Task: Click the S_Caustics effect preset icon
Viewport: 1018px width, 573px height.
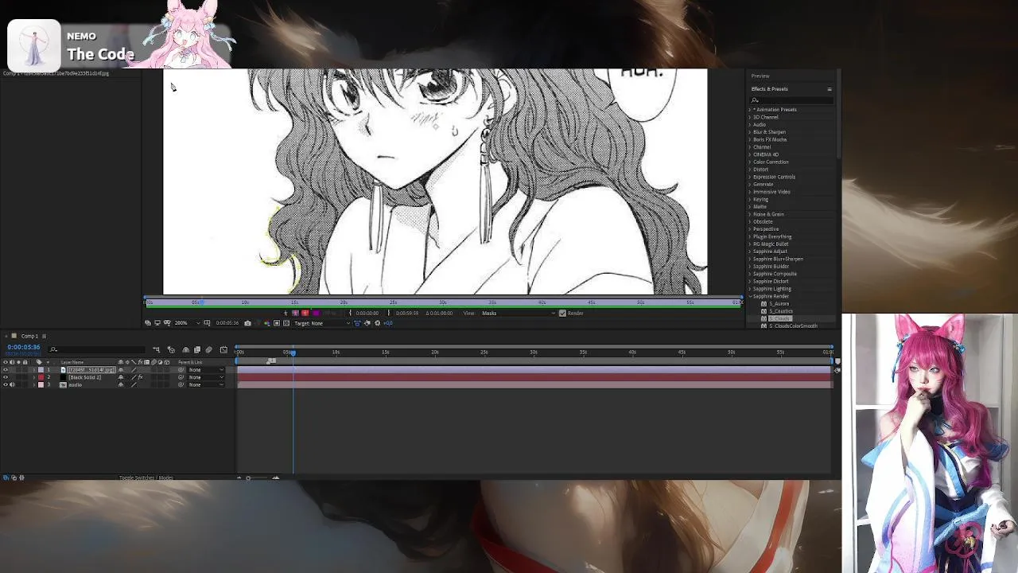Action: tap(764, 311)
